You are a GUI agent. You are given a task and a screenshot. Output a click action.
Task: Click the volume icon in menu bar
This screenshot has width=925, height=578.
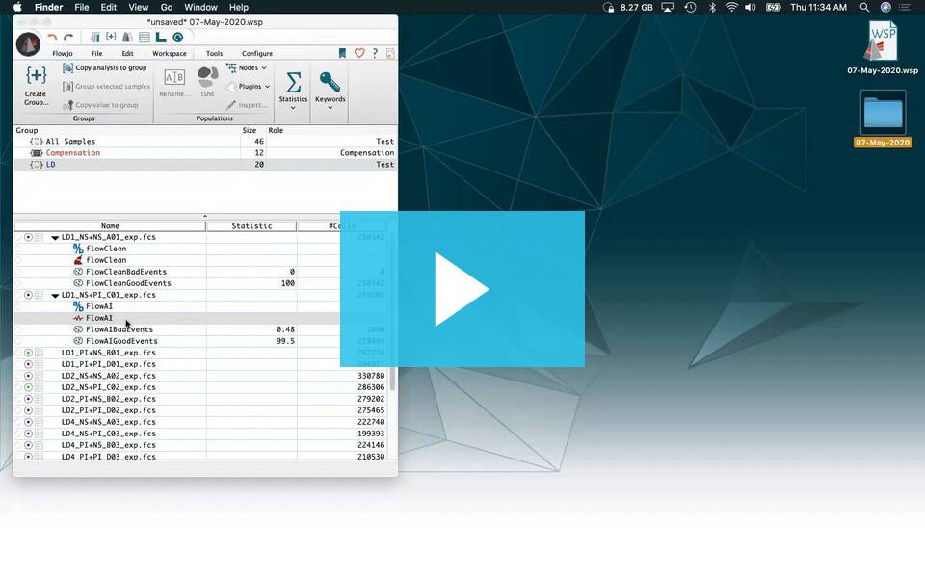click(751, 7)
